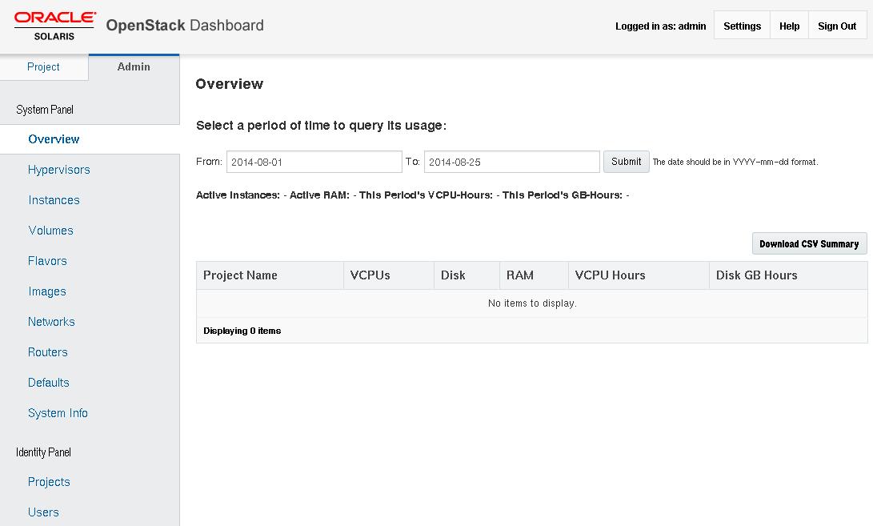Open the Flavors management page
Screen dimensions: 873x526
[49, 260]
